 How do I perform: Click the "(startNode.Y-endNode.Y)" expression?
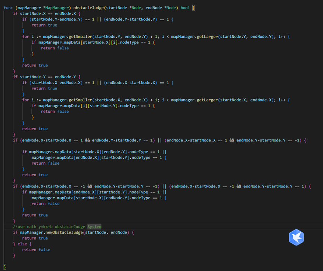click(56, 19)
